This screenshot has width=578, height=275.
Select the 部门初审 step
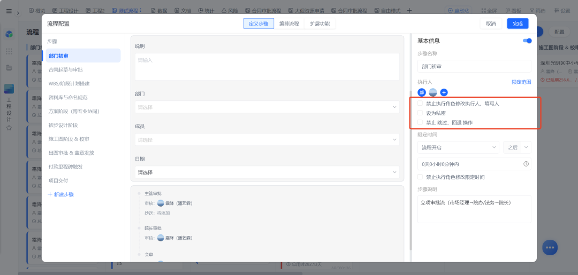coord(82,56)
